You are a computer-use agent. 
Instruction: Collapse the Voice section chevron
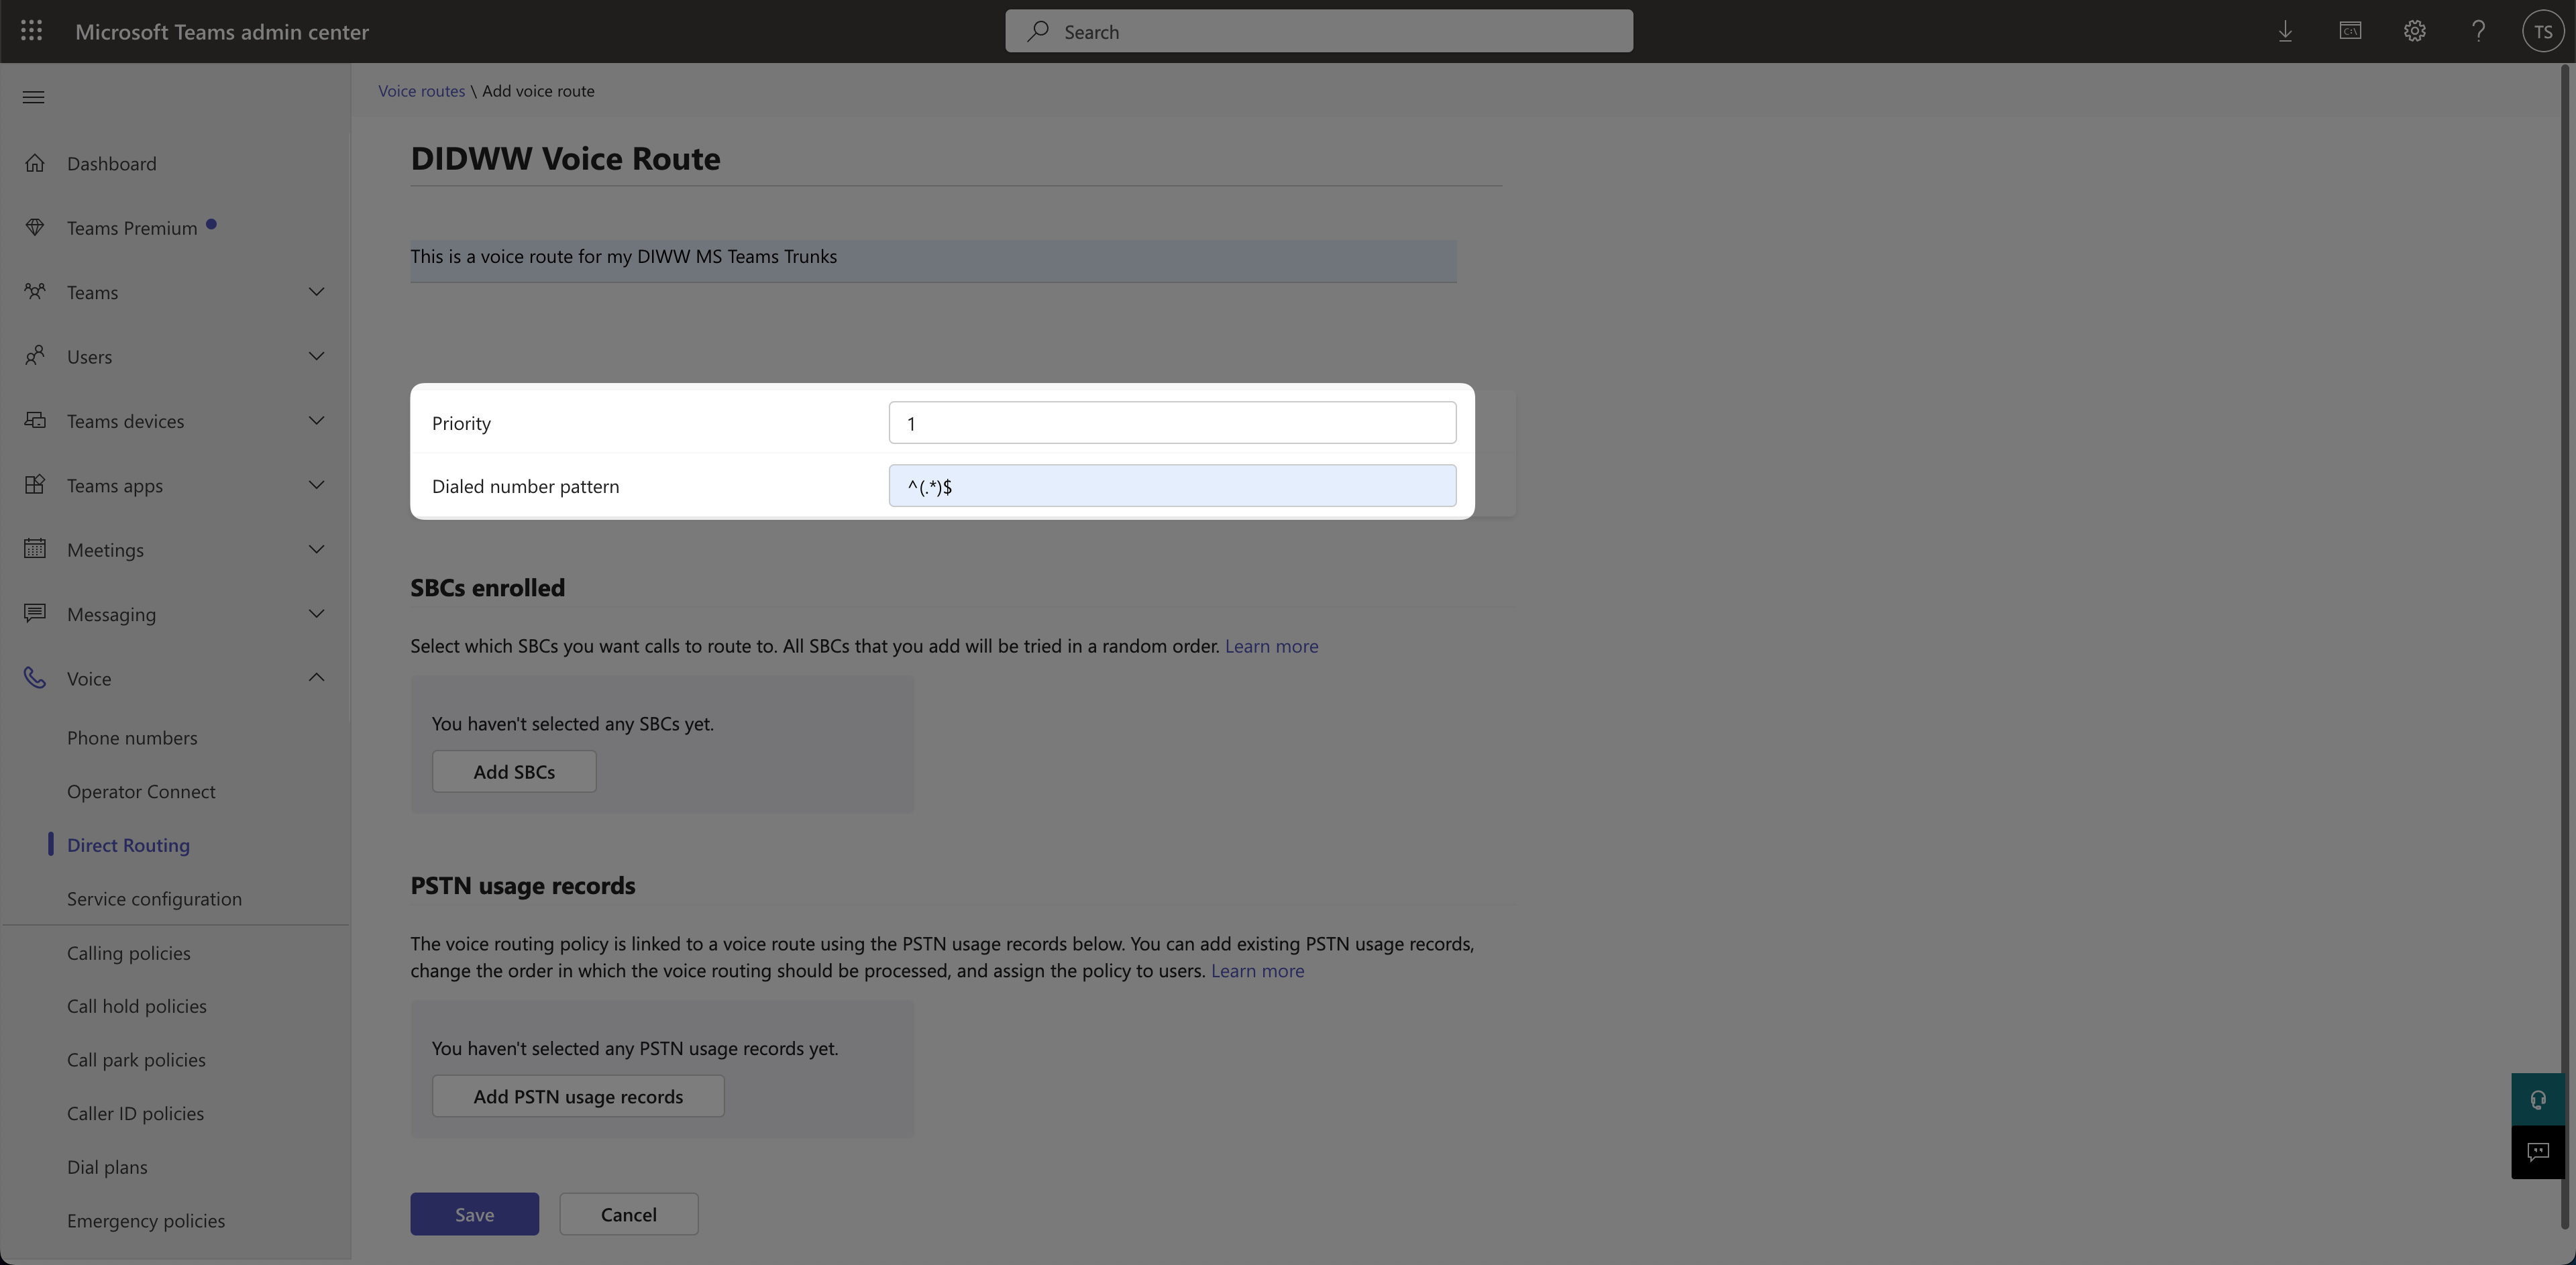pos(316,678)
